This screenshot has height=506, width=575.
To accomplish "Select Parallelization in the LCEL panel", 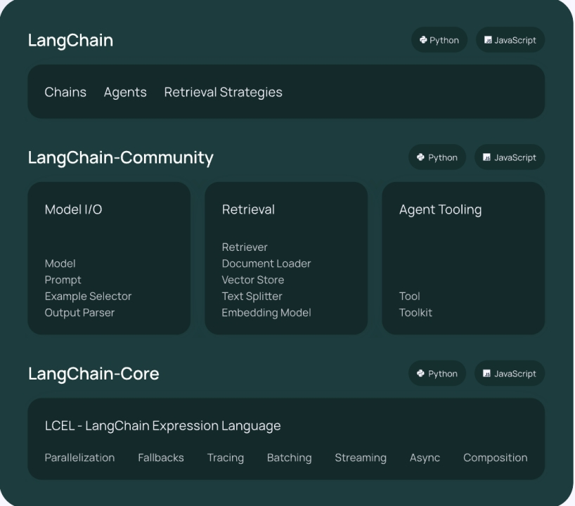I will 79,458.
